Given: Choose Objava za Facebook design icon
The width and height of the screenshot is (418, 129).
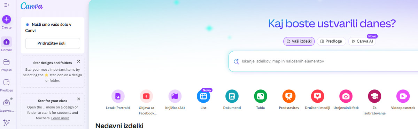Looking at the screenshot, I should 146,96.
